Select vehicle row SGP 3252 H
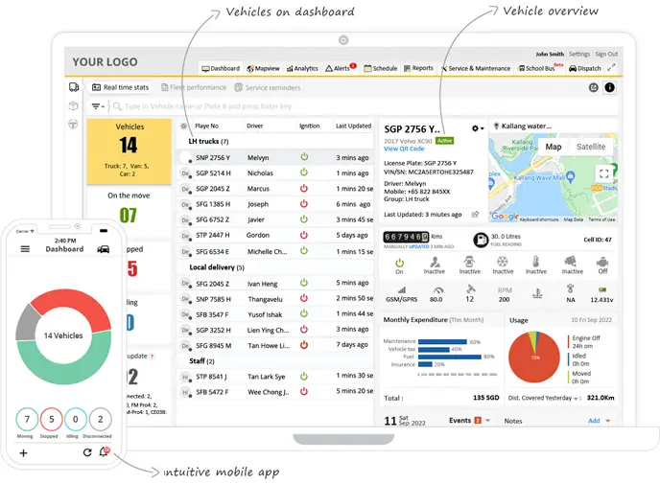 click(275, 330)
